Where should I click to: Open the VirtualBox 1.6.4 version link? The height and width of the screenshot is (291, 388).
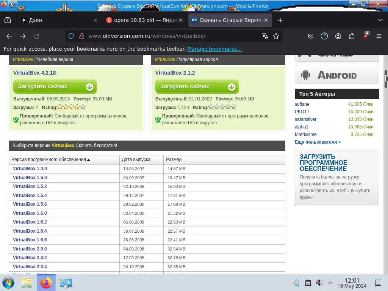pyautogui.click(x=30, y=231)
